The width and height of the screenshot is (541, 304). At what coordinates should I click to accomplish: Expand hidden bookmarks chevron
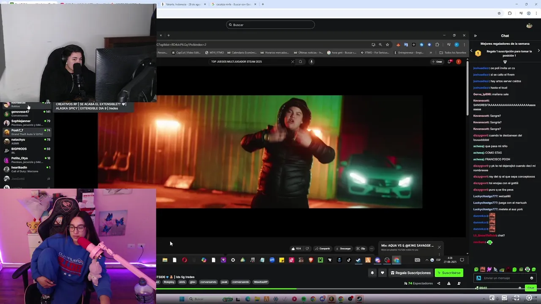click(431, 53)
